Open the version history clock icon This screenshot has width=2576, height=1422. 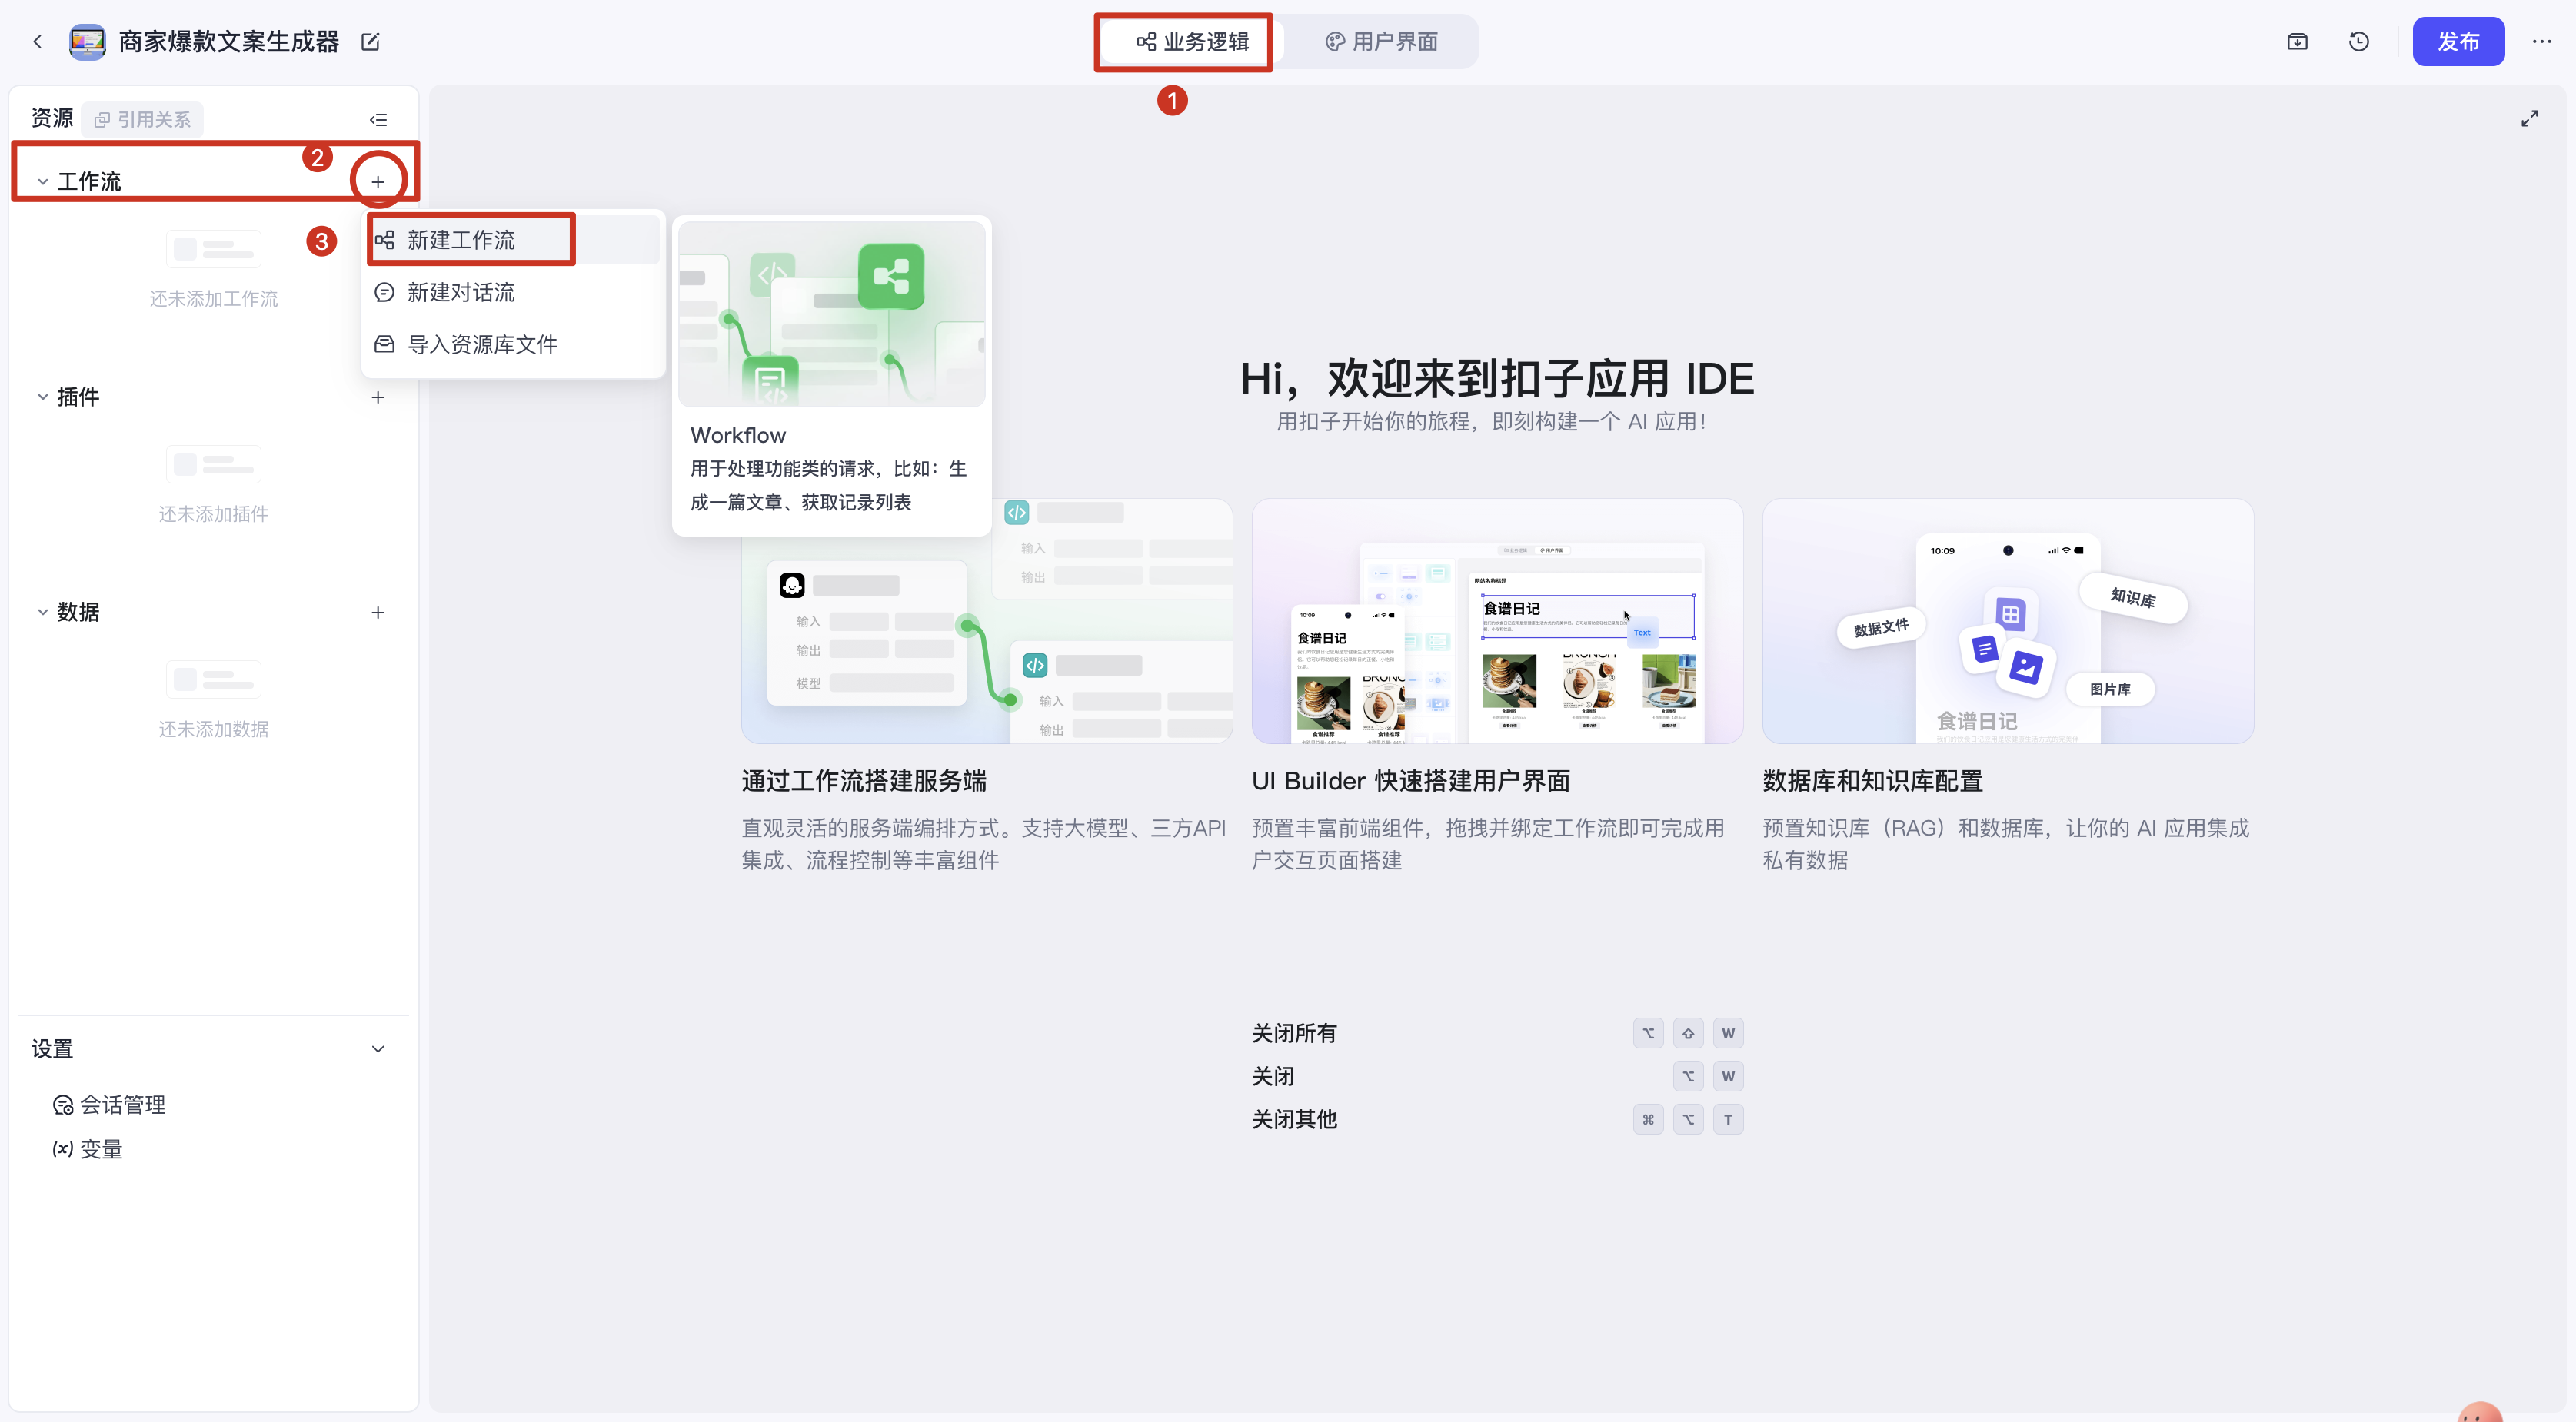[2359, 42]
